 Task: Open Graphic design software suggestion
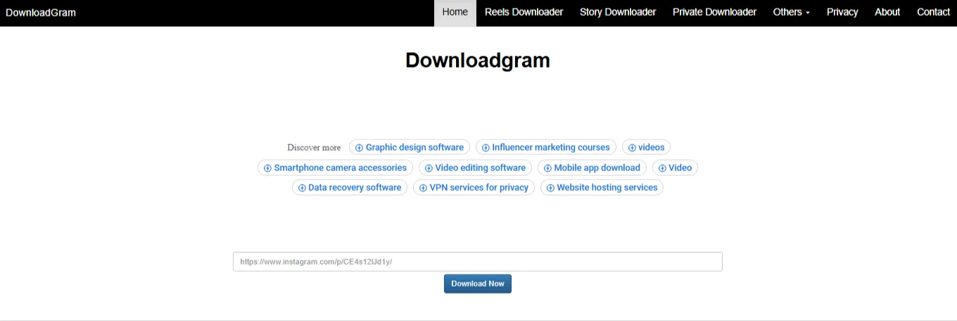410,147
